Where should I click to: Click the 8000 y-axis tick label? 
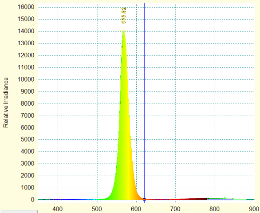(28, 103)
